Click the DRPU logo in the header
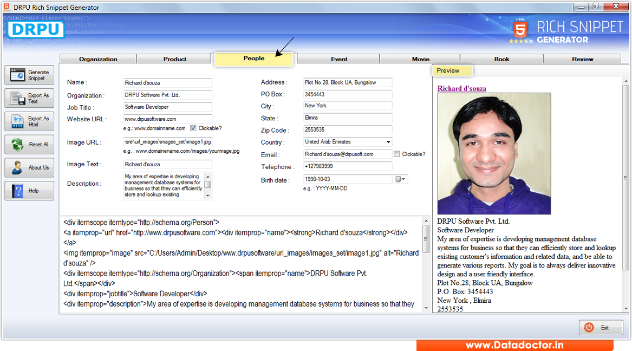 35,29
